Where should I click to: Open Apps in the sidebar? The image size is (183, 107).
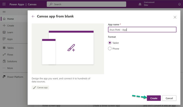(14, 39)
